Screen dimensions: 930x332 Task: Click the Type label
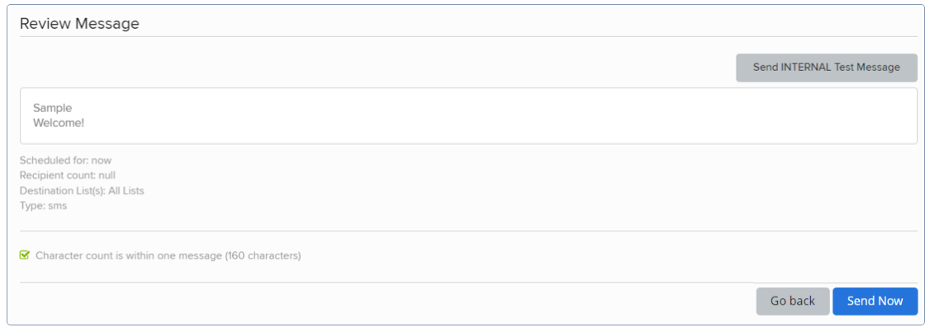click(x=31, y=206)
